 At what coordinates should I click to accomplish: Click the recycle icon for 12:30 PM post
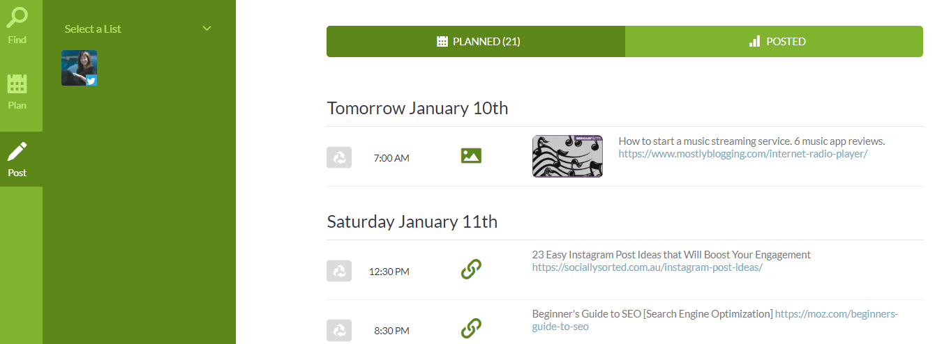click(339, 271)
